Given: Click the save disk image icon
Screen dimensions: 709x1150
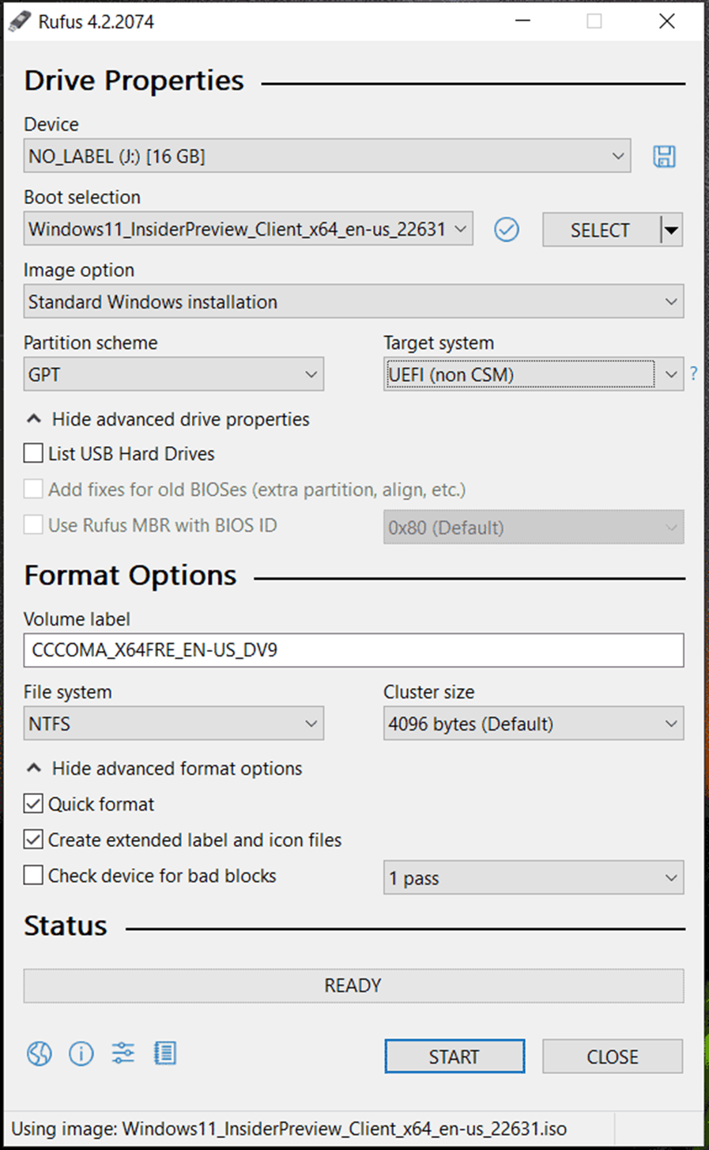Looking at the screenshot, I should (x=664, y=157).
